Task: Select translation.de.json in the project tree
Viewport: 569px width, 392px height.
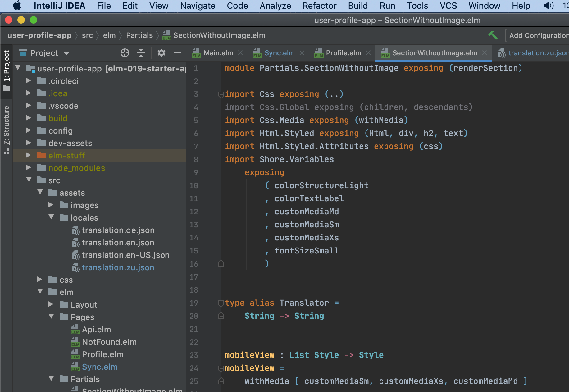Action: (118, 230)
